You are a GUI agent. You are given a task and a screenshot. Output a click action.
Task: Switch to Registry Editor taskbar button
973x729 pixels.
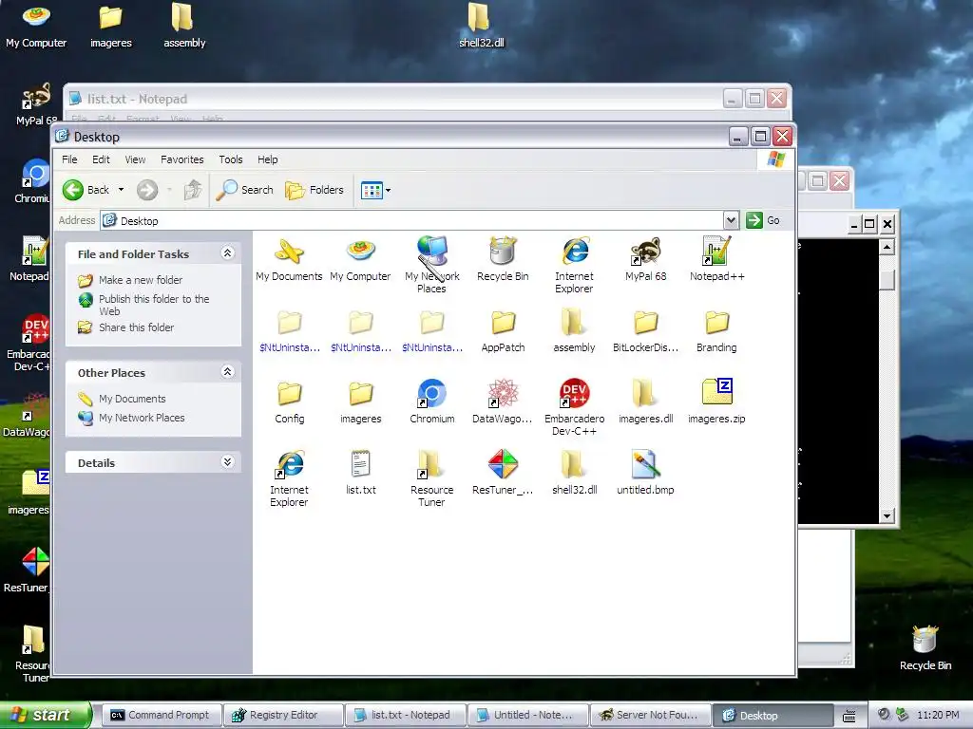coord(283,715)
